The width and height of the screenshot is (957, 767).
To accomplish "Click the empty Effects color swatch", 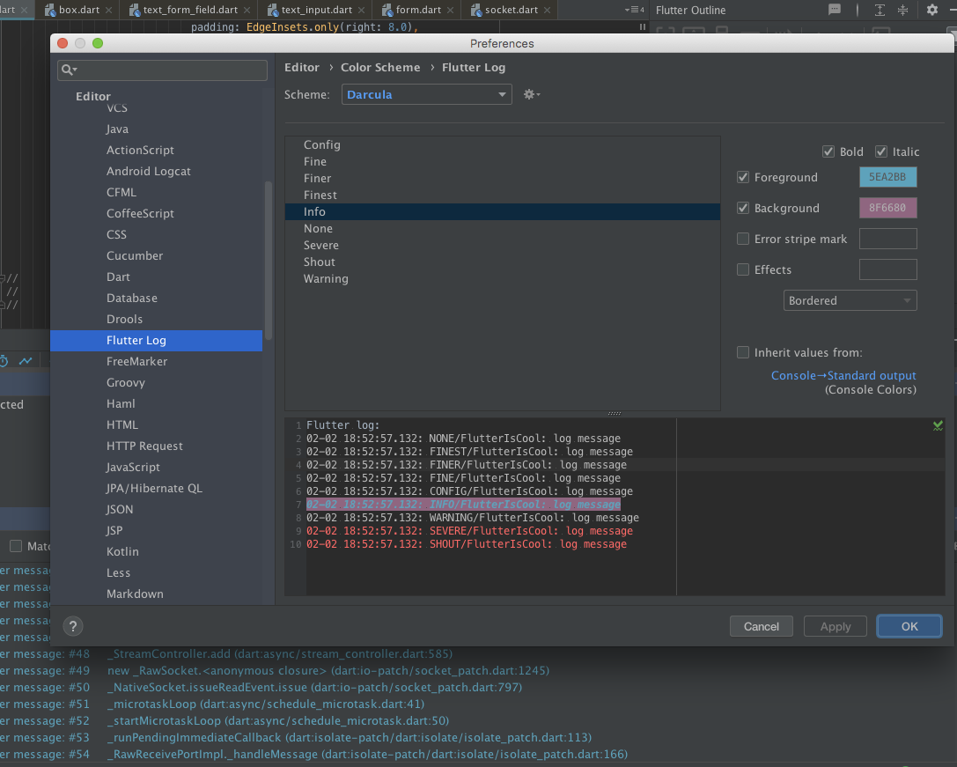I will click(887, 269).
